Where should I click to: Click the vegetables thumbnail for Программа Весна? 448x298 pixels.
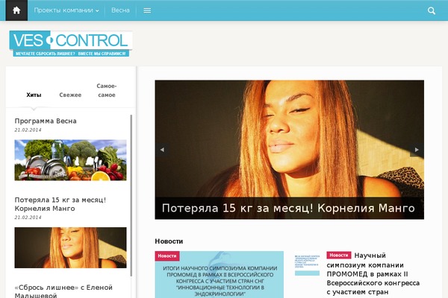pos(71,160)
